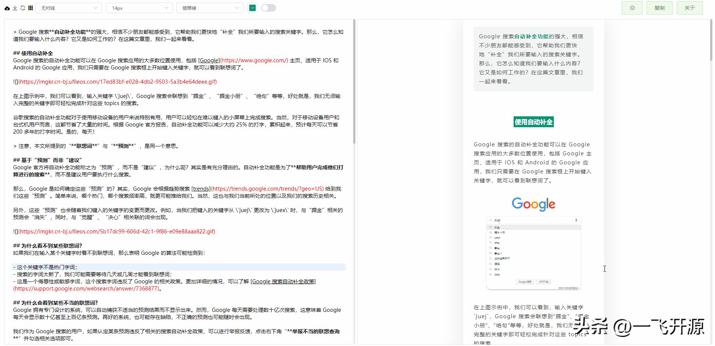This screenshot has width=715, height=346.
Task: Click the Google logo image in the preview
Action: click(x=533, y=204)
